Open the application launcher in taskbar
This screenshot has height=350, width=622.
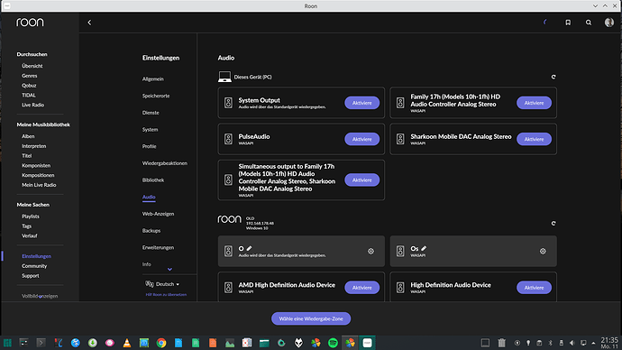[x=7, y=343]
